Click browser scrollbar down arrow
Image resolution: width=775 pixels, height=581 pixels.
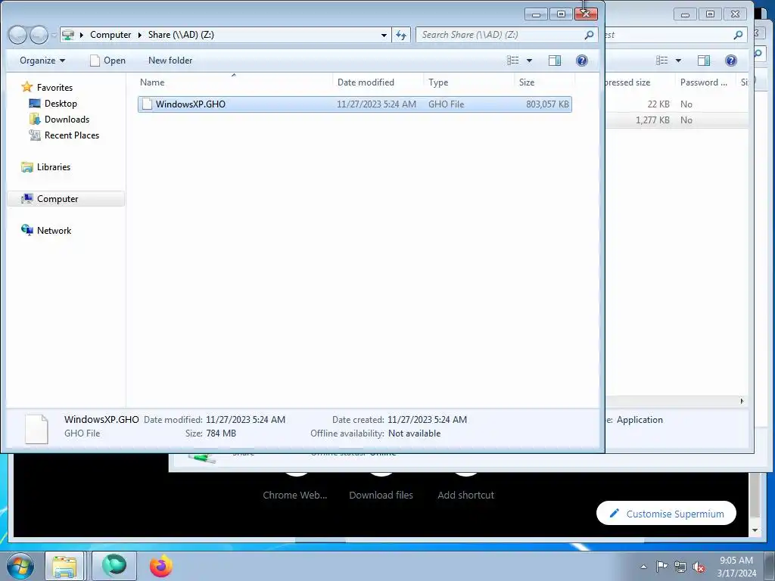pyautogui.click(x=755, y=530)
